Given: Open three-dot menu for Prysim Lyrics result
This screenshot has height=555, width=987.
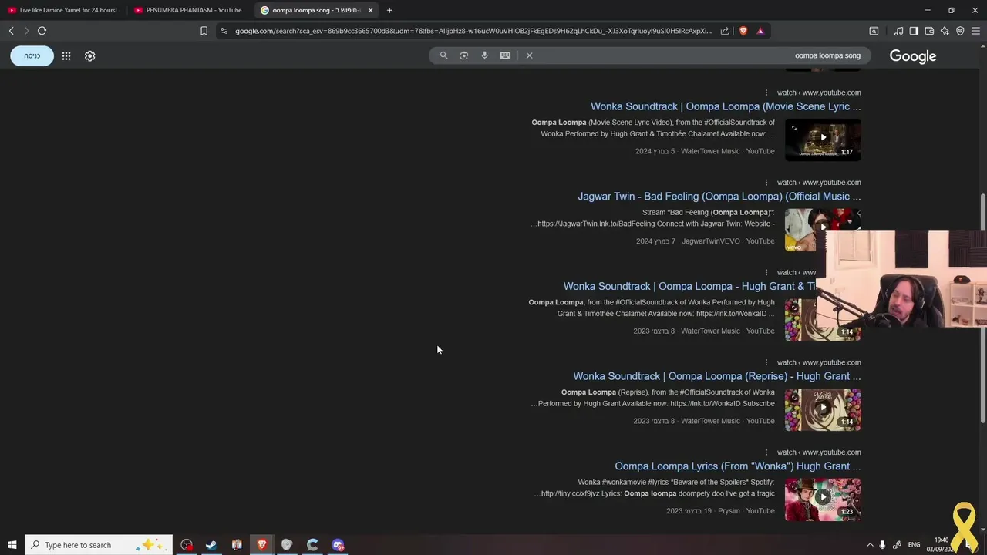Looking at the screenshot, I should click(x=766, y=452).
